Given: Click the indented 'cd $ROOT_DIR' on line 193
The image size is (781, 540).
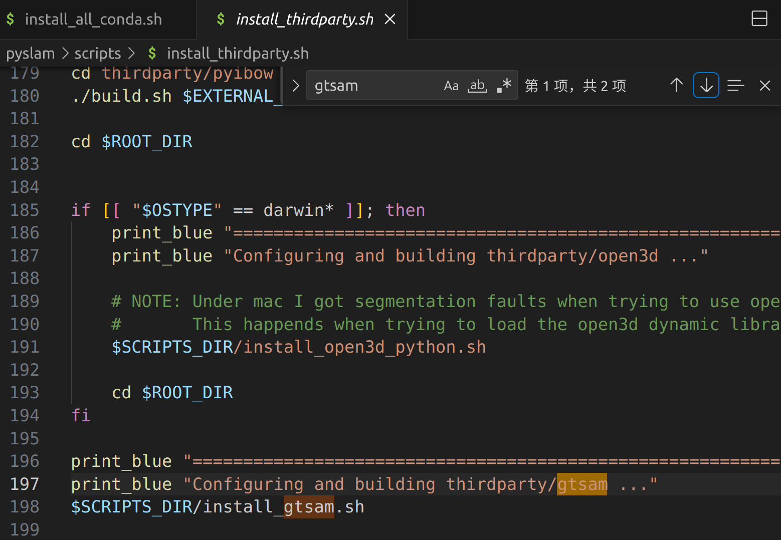Looking at the screenshot, I should [x=172, y=393].
